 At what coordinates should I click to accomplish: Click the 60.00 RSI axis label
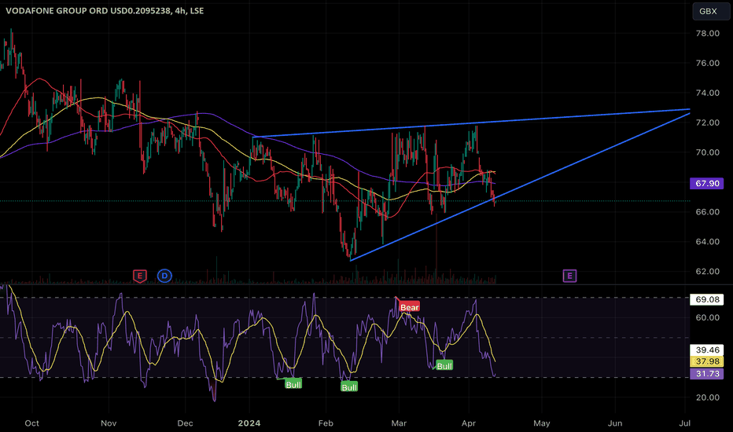click(x=708, y=317)
